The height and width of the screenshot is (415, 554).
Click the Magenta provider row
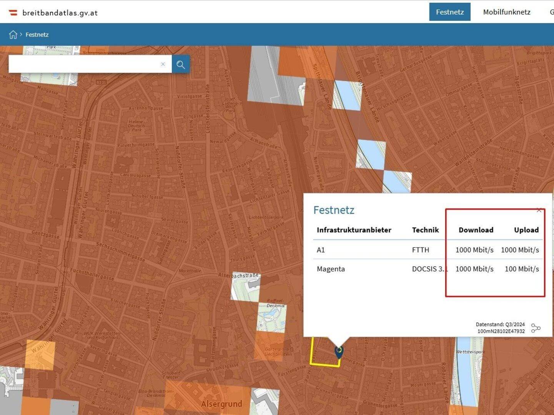pyautogui.click(x=428, y=269)
